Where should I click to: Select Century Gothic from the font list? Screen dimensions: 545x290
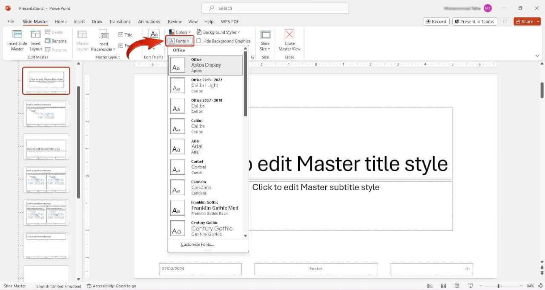coord(212,228)
